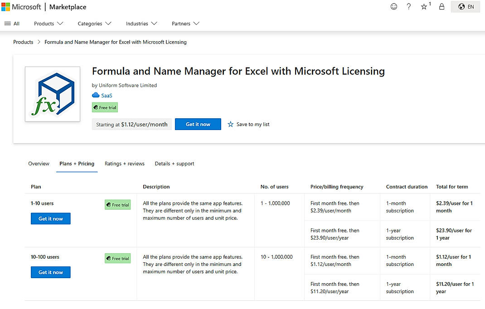Expand the Partners dropdown menu
The height and width of the screenshot is (309, 485).
pos(185,24)
